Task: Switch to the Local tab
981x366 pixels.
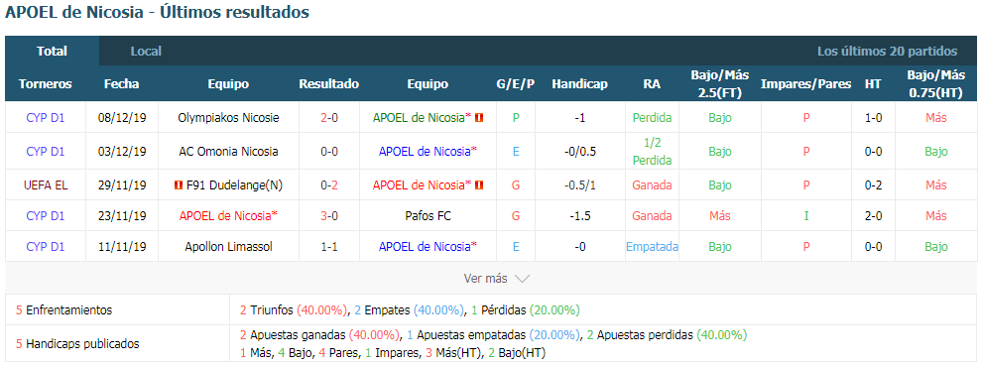Action: coord(146,52)
